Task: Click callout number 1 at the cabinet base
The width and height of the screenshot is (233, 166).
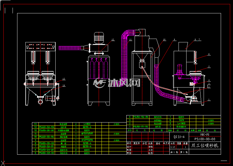Action: pos(209,100)
